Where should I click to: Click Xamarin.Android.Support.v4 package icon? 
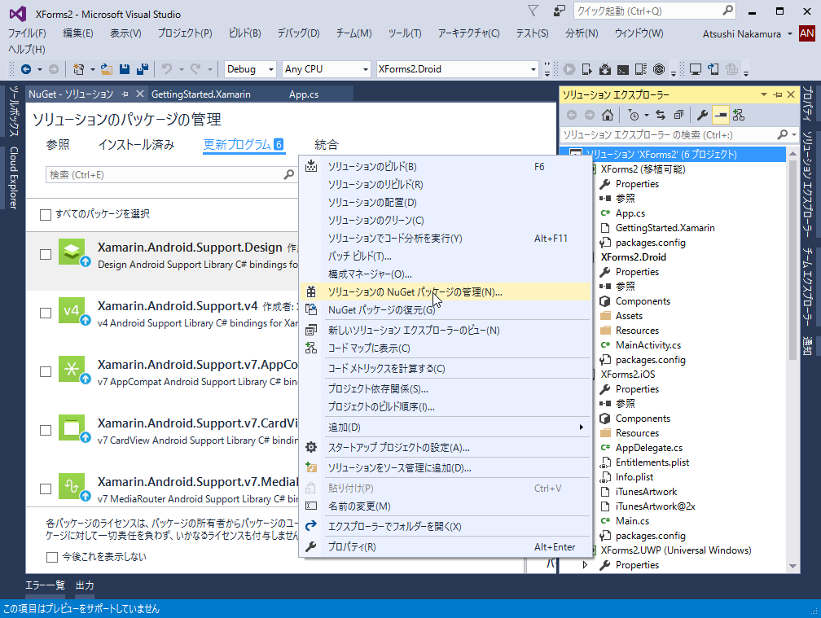pyautogui.click(x=72, y=310)
